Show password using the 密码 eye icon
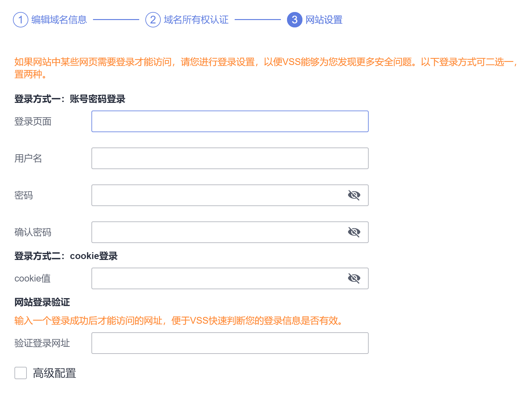Screen dimensions: 518x397 [x=354, y=195]
